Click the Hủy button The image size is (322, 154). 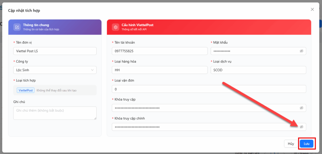coord(291,144)
